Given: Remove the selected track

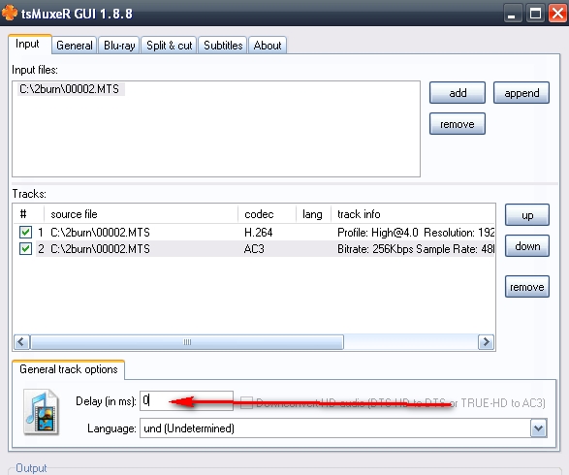Looking at the screenshot, I should (527, 287).
